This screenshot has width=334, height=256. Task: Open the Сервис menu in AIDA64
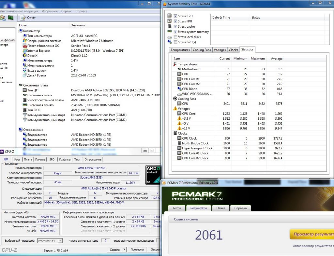point(67,11)
